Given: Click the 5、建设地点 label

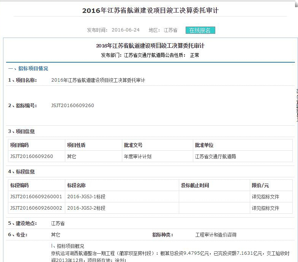Looking at the screenshot, I should tap(22, 223).
